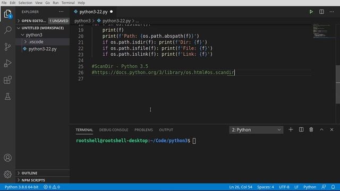This screenshot has width=340, height=191.
Task: Open editor More Actions ellipsis
Action: pyautogui.click(x=331, y=12)
